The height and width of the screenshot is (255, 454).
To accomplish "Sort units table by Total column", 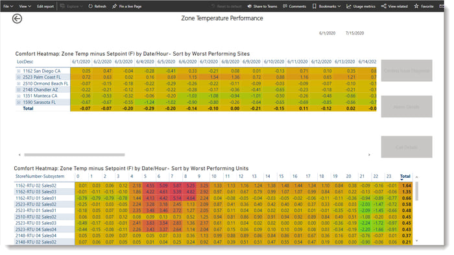I will point(405,176).
